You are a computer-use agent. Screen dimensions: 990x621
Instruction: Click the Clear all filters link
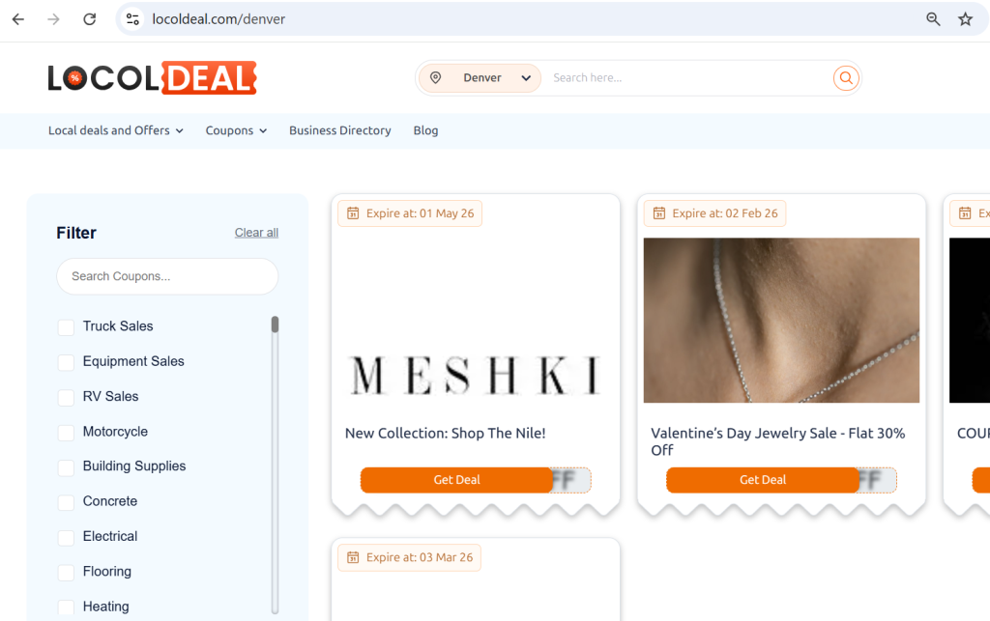(x=256, y=233)
